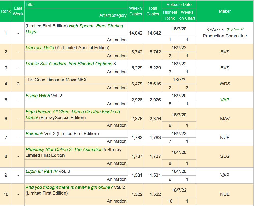Image resolution: width=254 pixels, height=206 pixels.
Task: Select the Total Copies column header
Action: coord(153,11)
